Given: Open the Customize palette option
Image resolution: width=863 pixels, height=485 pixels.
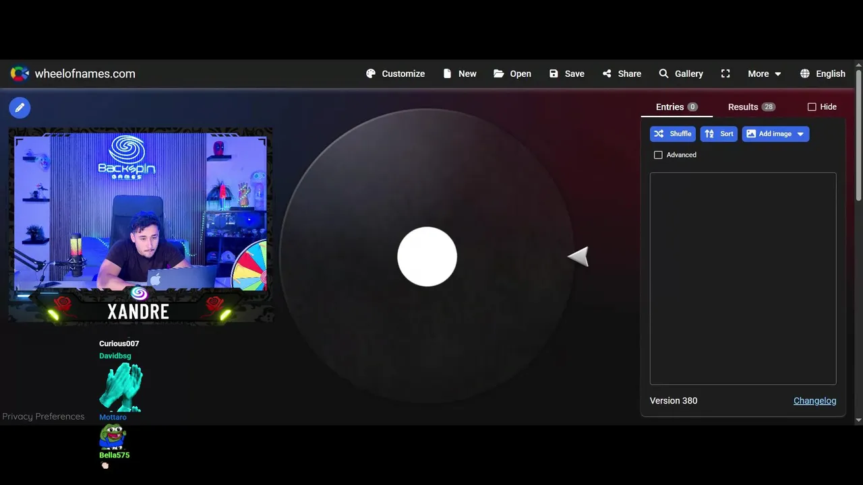Looking at the screenshot, I should click(395, 74).
